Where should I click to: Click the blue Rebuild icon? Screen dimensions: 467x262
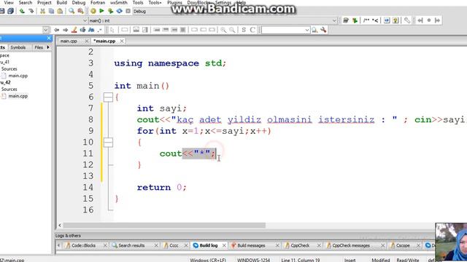119,11
